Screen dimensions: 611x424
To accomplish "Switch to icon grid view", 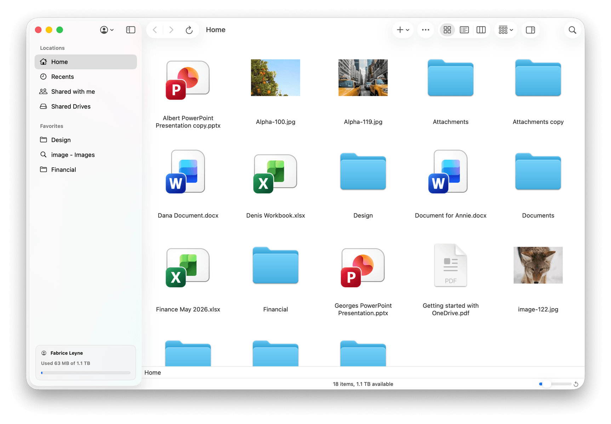I will point(447,30).
